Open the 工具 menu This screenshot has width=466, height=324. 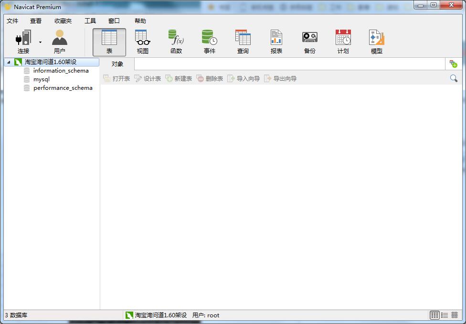pos(90,21)
